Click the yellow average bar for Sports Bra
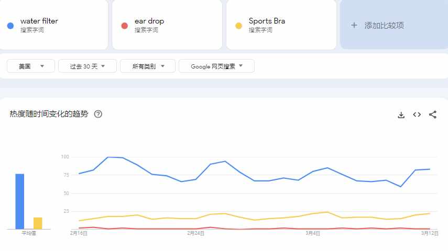This screenshot has height=251, width=448. [38, 223]
